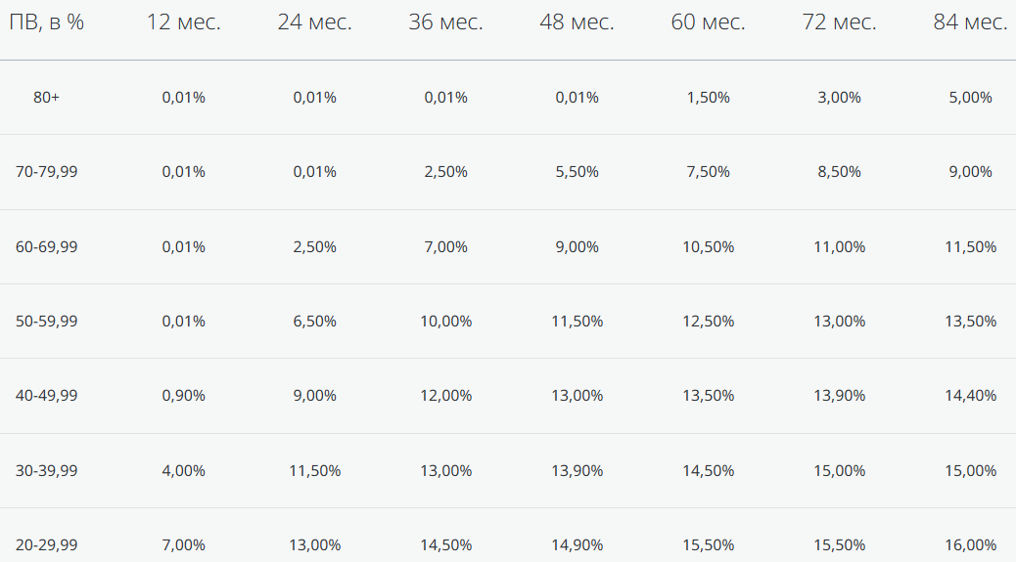The image size is (1016, 562).
Task: Select the "84 мес." column header
Action: 970,22
